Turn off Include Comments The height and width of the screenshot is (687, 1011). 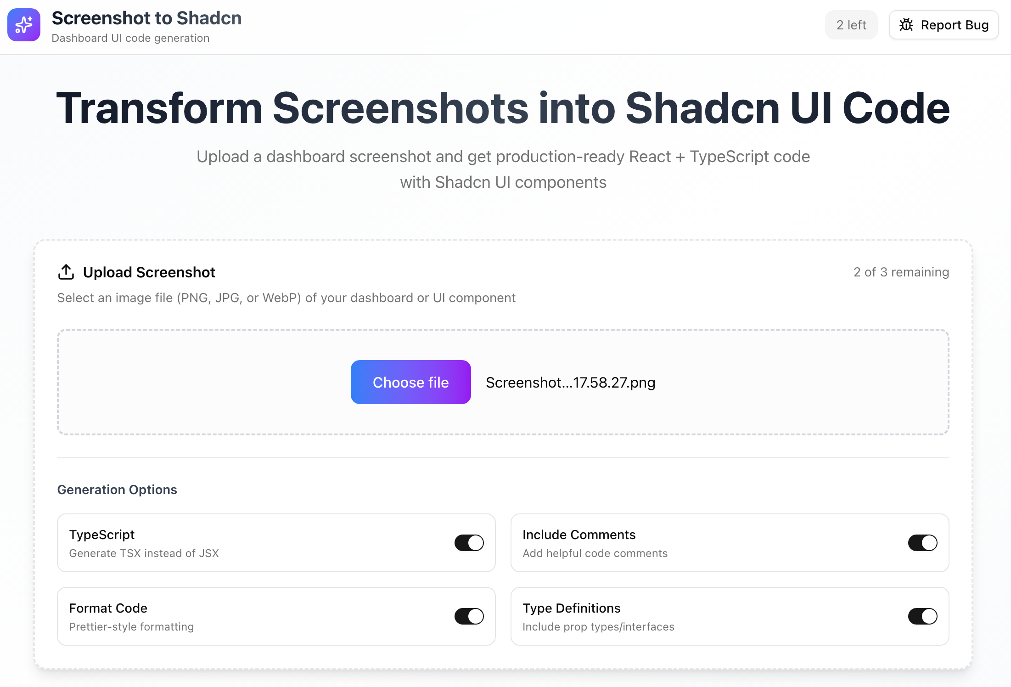(x=923, y=543)
